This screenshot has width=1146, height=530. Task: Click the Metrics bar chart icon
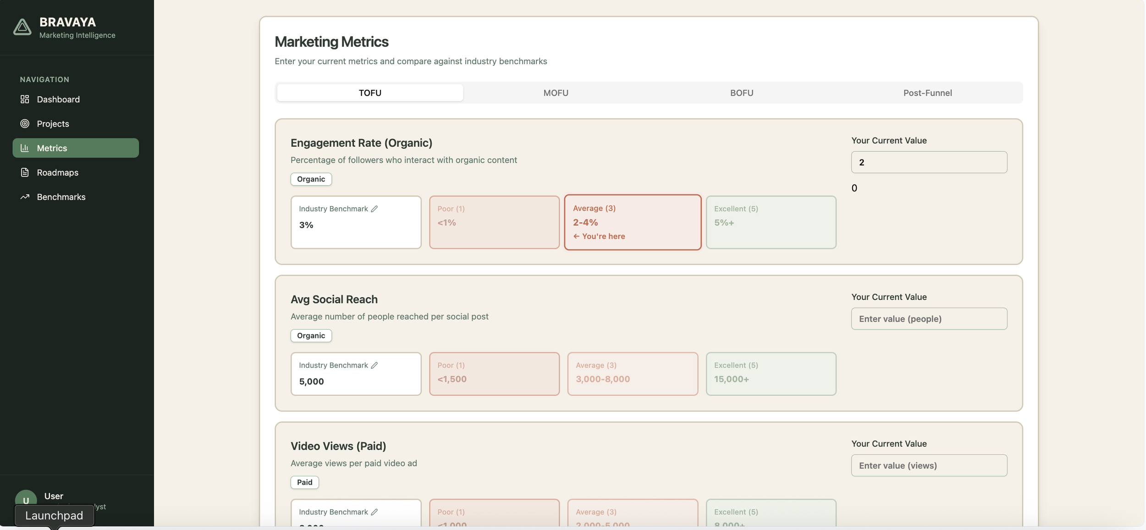tap(25, 148)
